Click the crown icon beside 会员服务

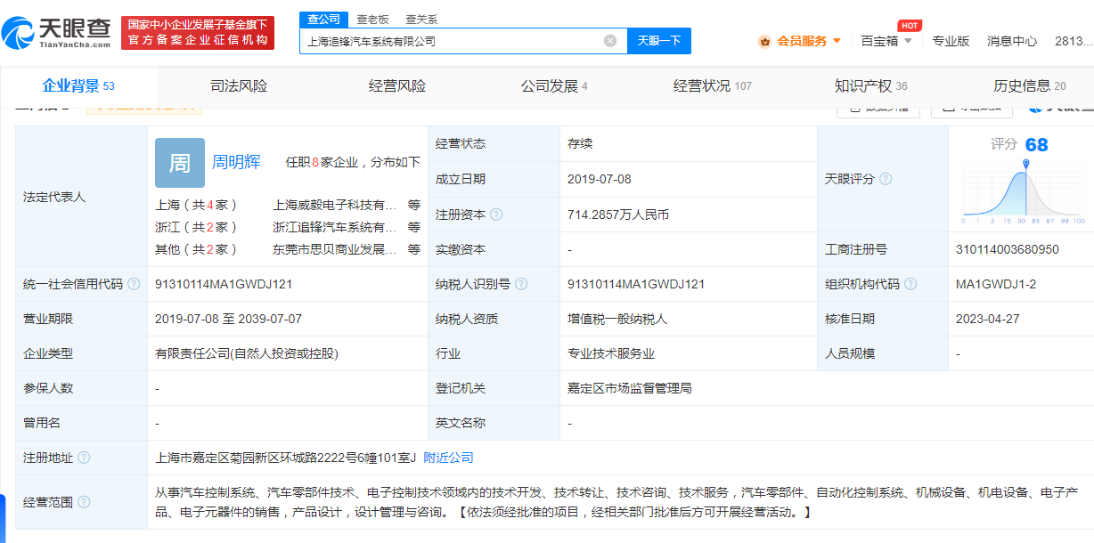(765, 41)
